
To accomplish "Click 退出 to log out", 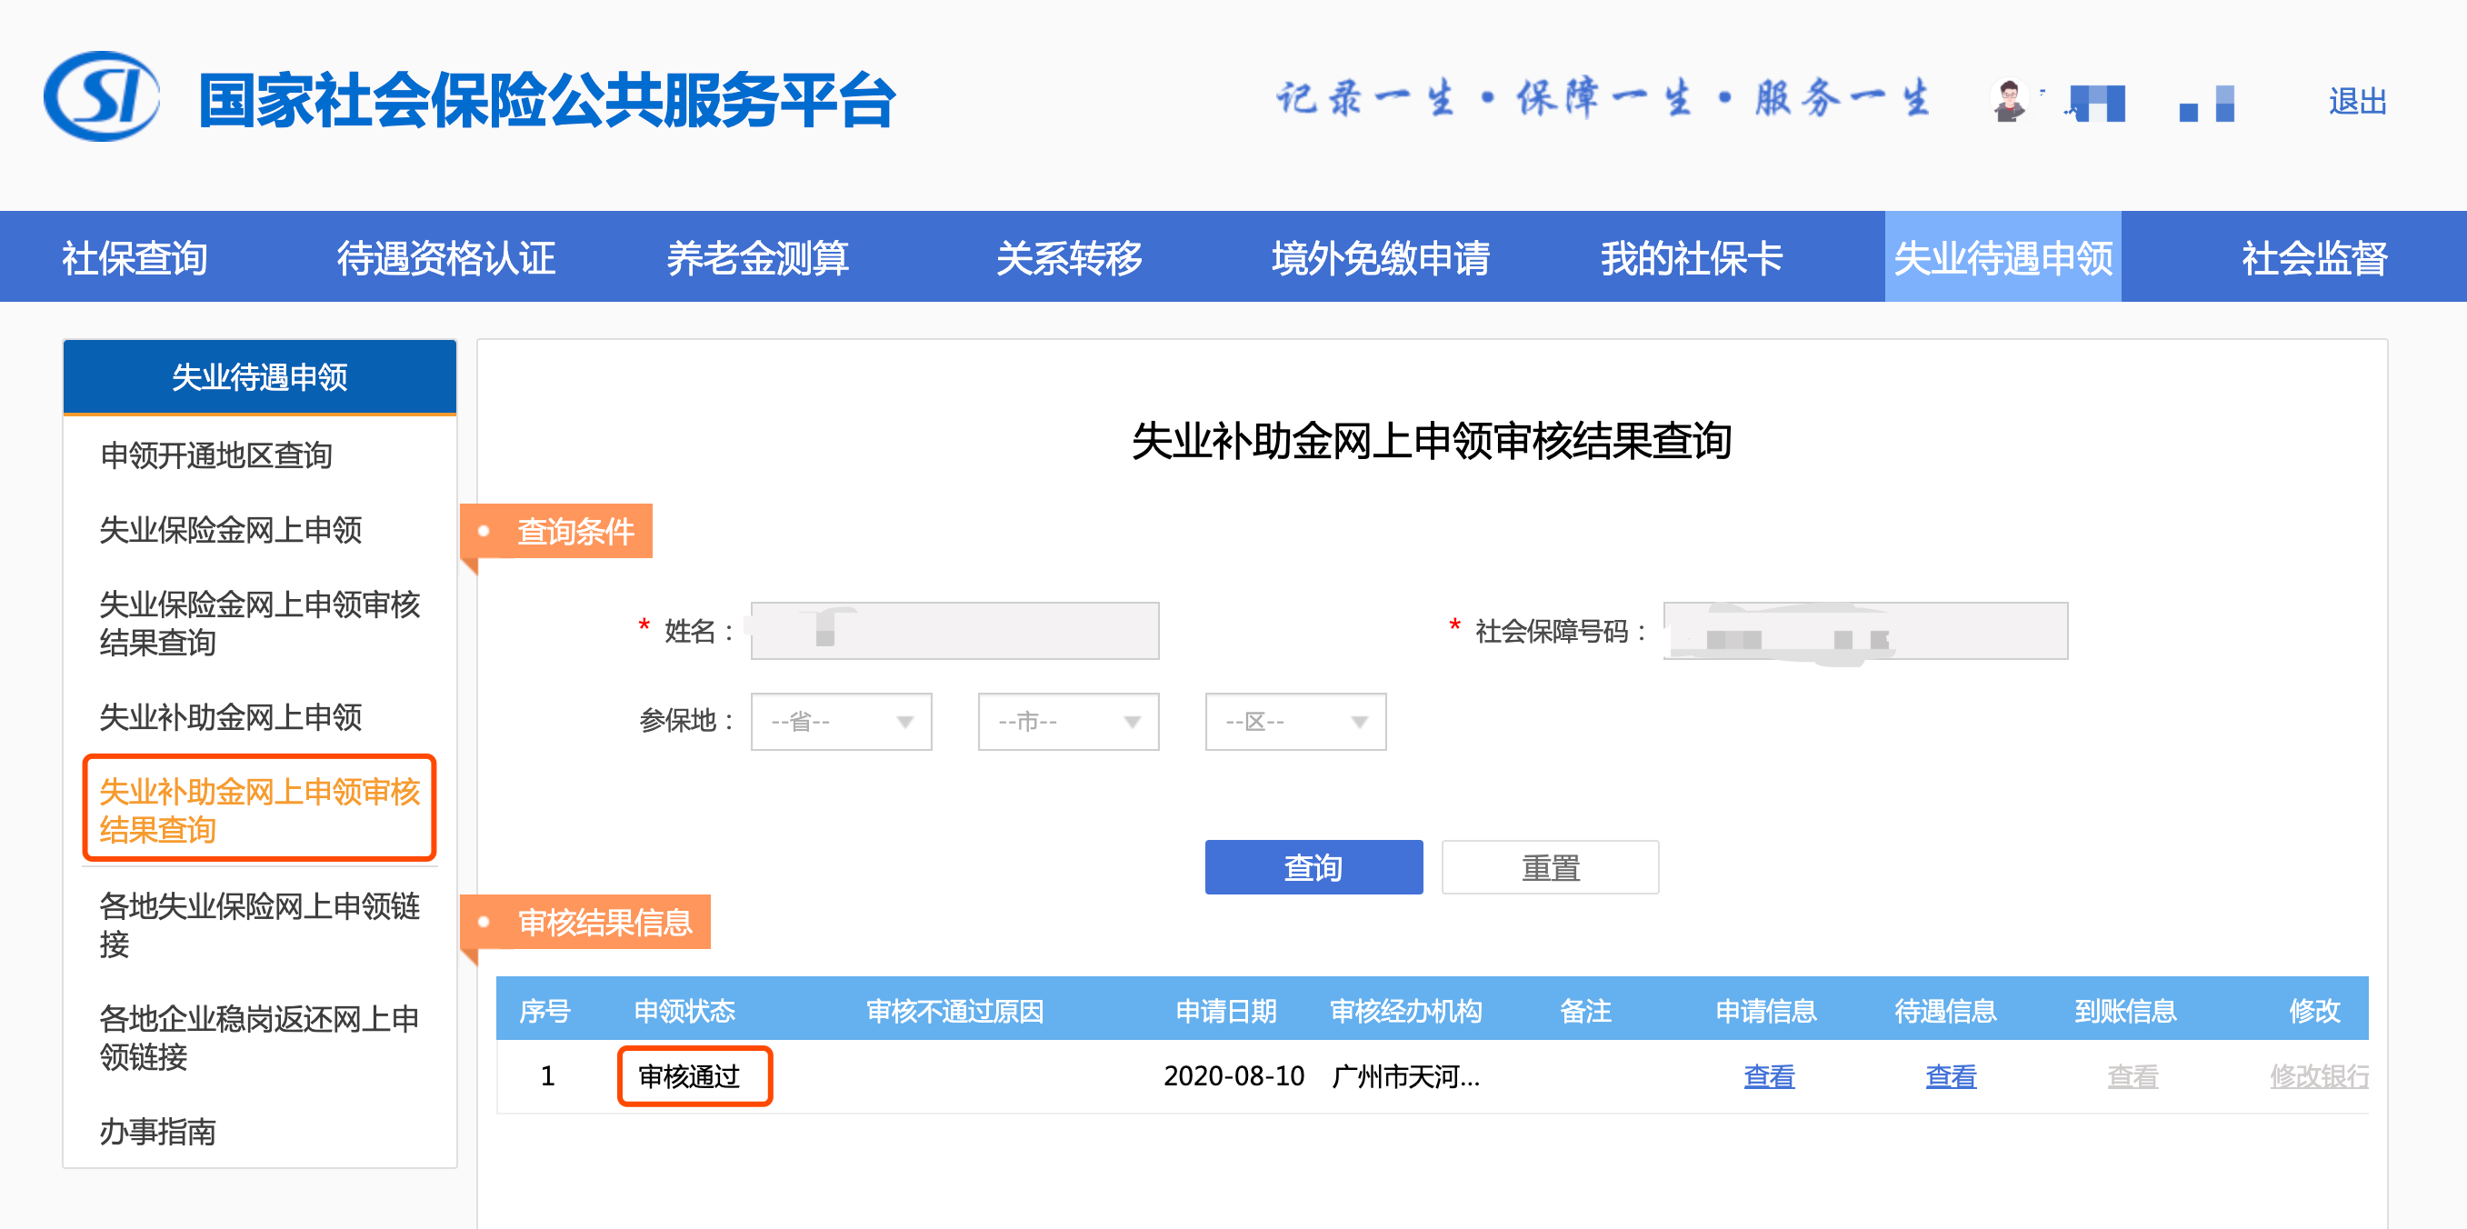I will 2357,101.
